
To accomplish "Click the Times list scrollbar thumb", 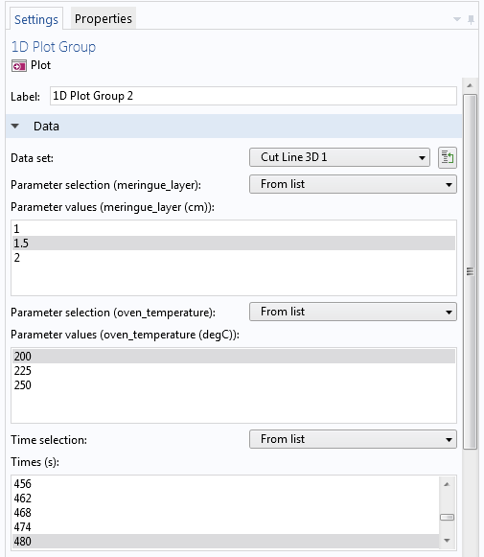I will pyautogui.click(x=447, y=518).
